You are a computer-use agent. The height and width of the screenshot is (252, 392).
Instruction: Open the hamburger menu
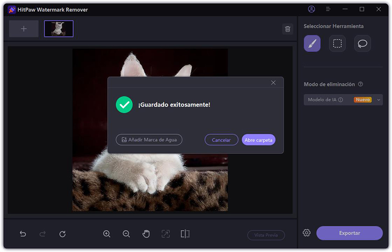[328, 9]
